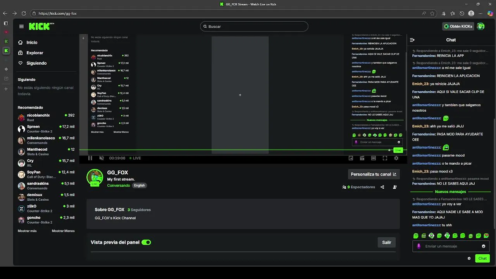Click the Conversando category link
Viewport: 496px width, 279px height.
[119, 186]
